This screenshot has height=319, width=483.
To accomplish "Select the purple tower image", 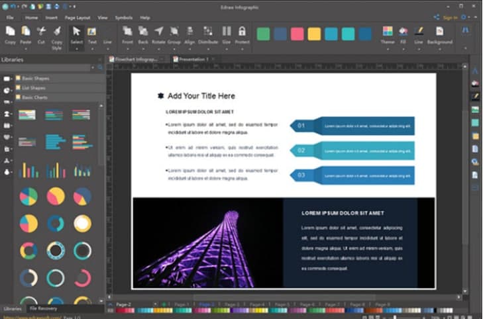I will click(x=208, y=243).
